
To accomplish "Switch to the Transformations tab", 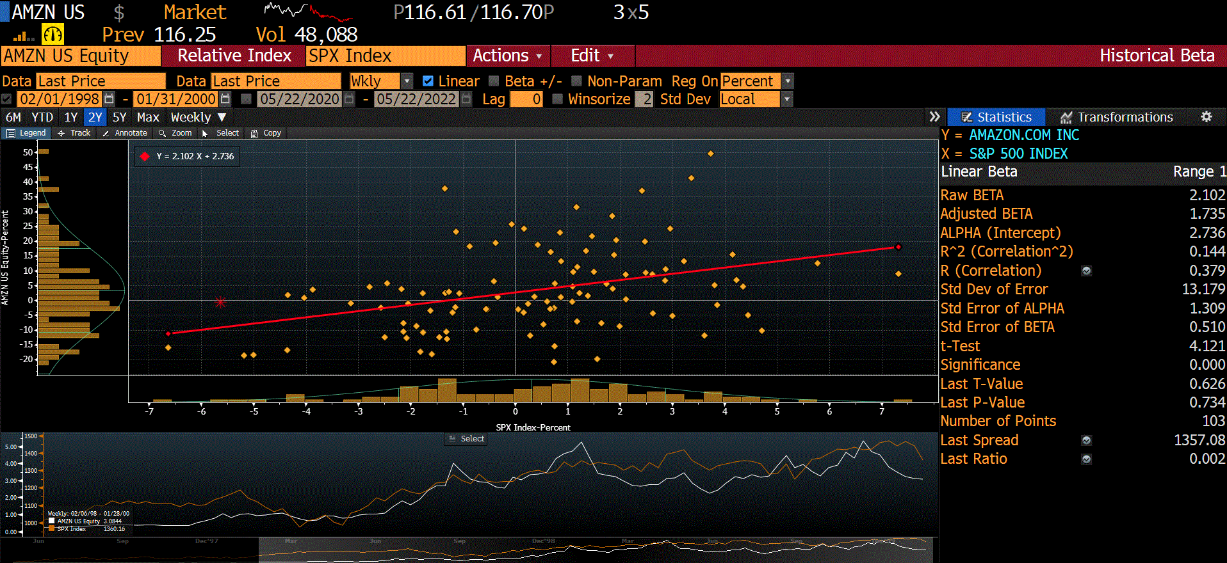I will coord(1117,117).
